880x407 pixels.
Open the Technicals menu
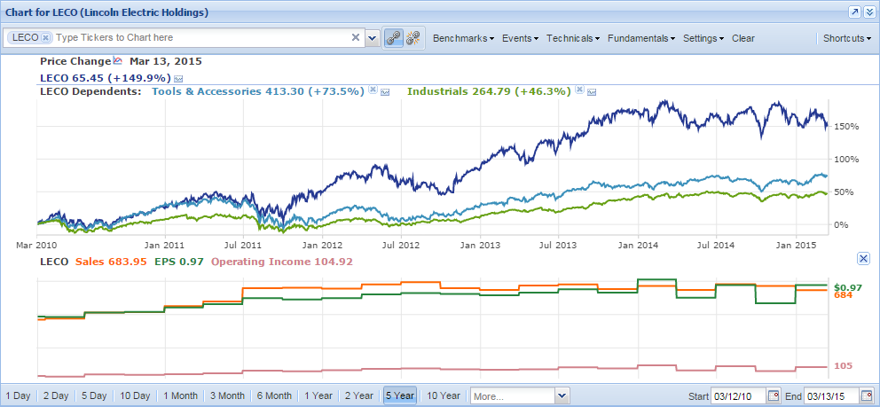point(573,38)
